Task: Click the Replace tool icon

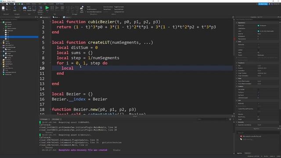Action: (x=29, y=8)
